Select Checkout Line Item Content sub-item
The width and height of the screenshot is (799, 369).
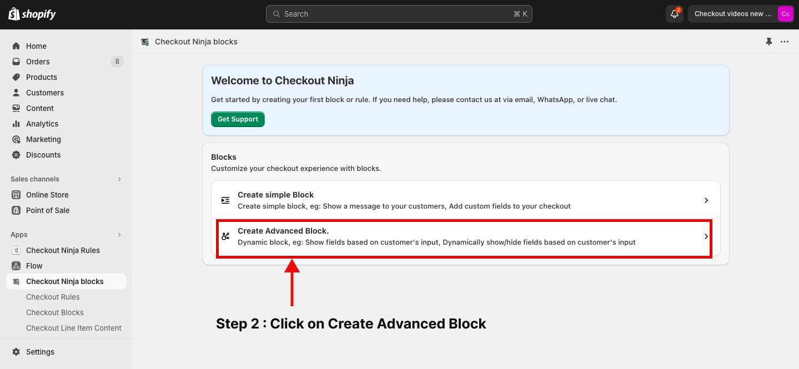tap(73, 328)
